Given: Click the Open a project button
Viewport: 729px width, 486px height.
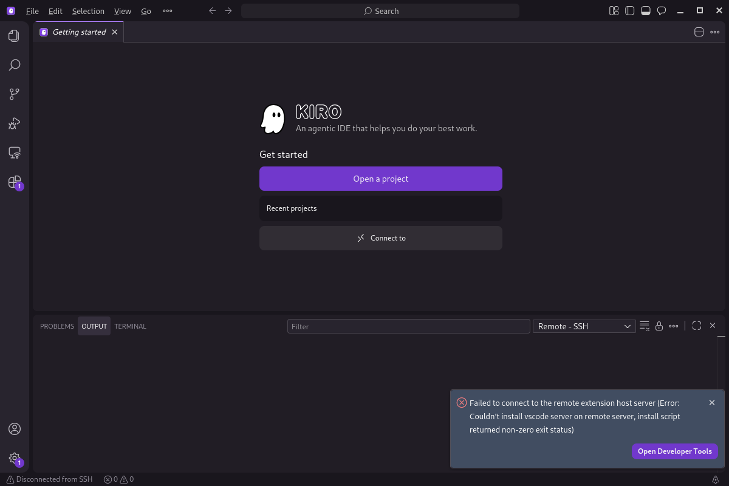Looking at the screenshot, I should [x=381, y=179].
